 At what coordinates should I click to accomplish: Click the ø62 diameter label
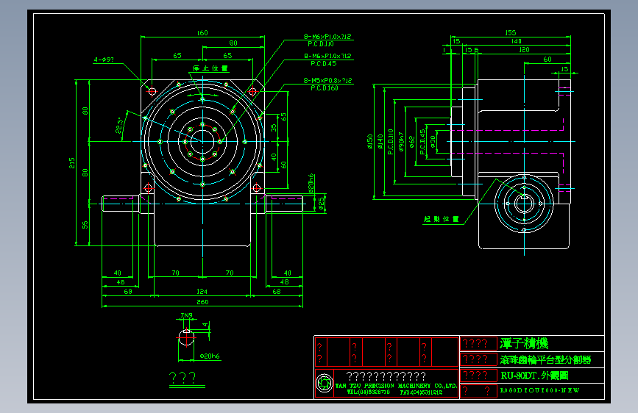point(411,141)
